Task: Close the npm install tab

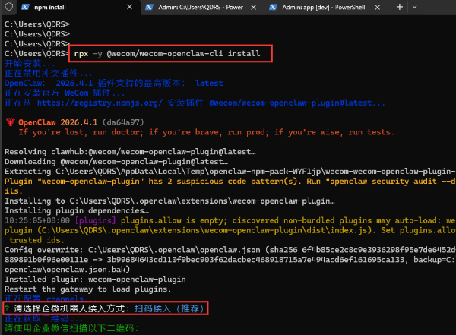Action: [128, 8]
